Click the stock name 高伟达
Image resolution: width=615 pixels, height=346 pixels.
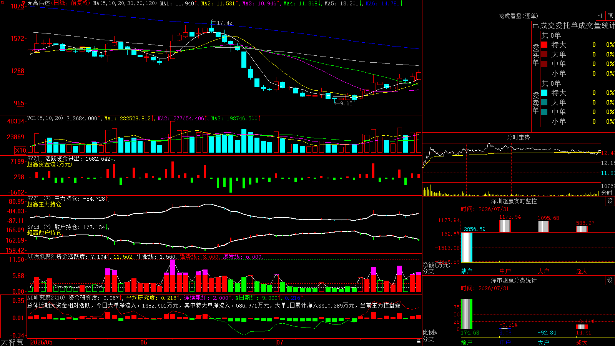click(x=42, y=3)
